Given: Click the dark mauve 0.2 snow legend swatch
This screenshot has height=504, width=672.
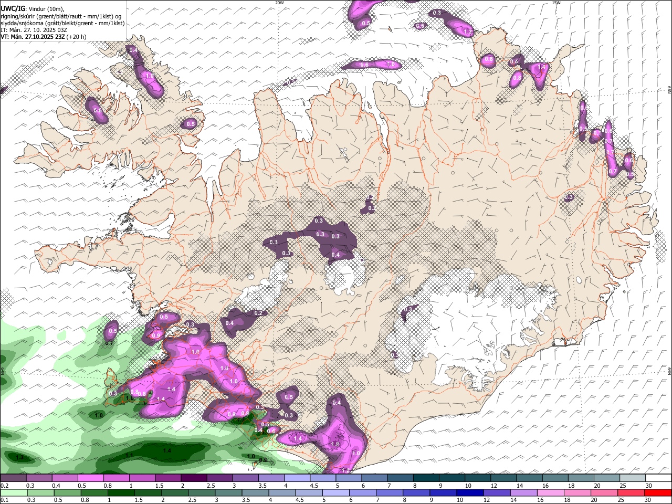Looking at the screenshot, I should click(x=14, y=478).
